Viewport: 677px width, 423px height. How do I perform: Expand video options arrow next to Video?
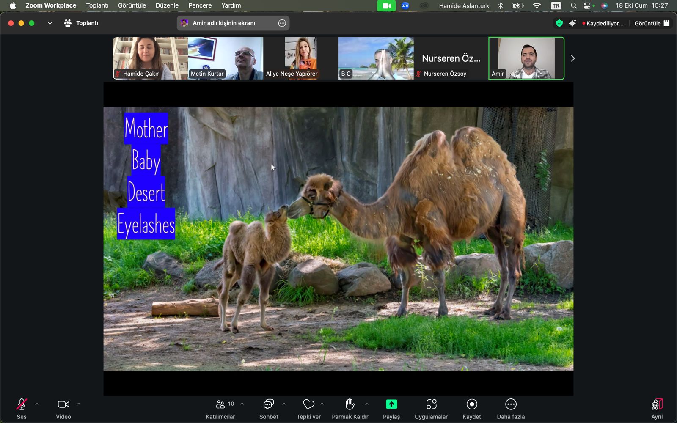tap(78, 404)
